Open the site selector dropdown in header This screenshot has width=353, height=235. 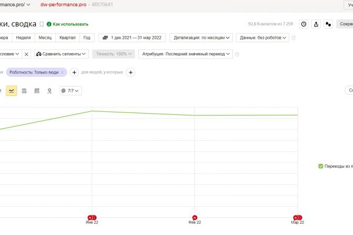(x=15, y=5)
